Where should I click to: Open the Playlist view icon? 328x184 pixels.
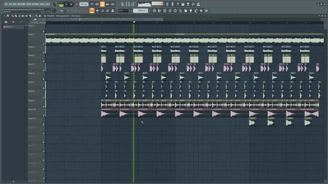coord(154,11)
